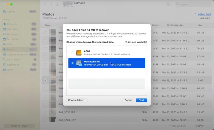The width and height of the screenshot is (214, 130).
Task: Go forward with the right arrow
Action: pyautogui.click(x=51, y=4)
